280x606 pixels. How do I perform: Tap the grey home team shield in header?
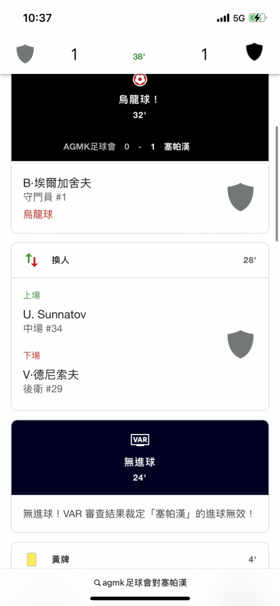click(x=25, y=54)
